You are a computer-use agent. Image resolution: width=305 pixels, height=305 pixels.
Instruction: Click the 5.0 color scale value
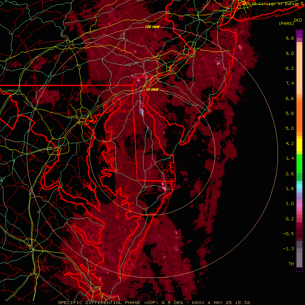pos(290,128)
